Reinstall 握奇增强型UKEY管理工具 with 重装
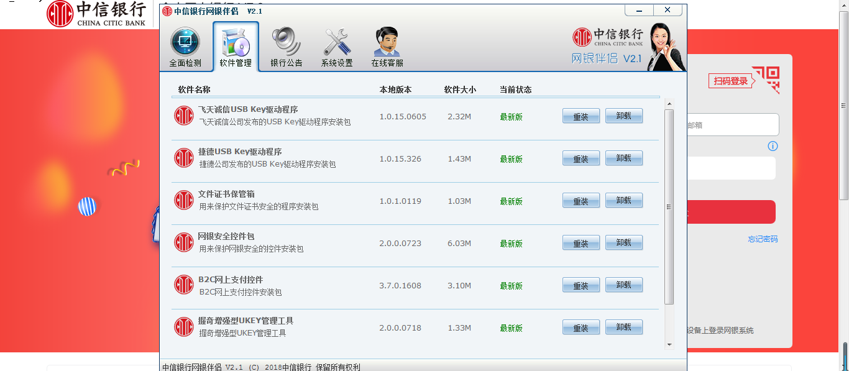 click(x=581, y=327)
